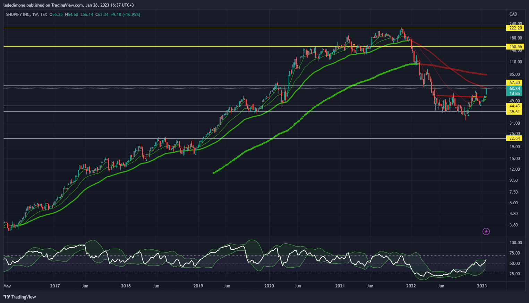Click the 3.80 price axis tick
The image size is (529, 303).
(x=513, y=225)
